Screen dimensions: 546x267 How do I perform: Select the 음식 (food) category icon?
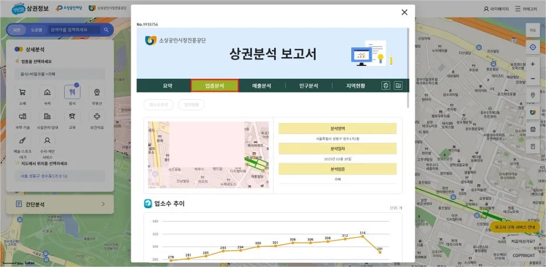[72, 92]
